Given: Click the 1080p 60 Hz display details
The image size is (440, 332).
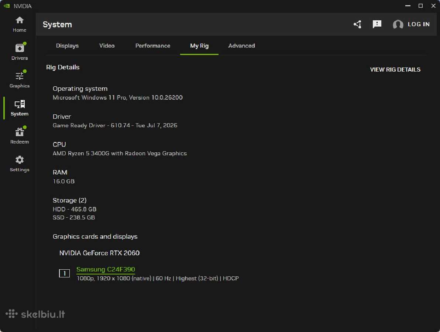Looking at the screenshot, I should [158, 279].
